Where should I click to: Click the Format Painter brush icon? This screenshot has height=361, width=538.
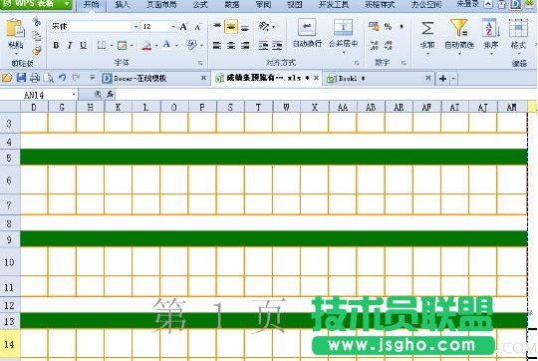(x=37, y=51)
